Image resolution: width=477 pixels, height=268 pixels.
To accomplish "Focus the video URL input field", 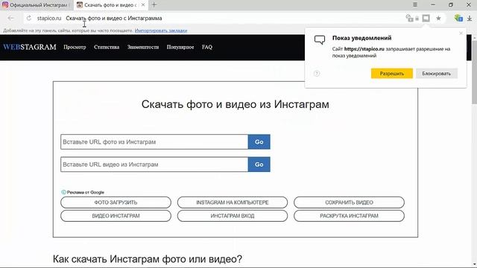I will (154, 165).
